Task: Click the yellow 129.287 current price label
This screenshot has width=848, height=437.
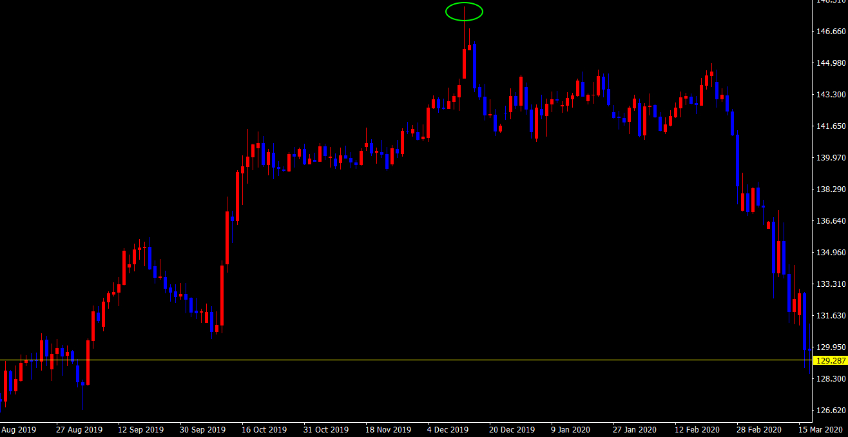Action: point(831,361)
